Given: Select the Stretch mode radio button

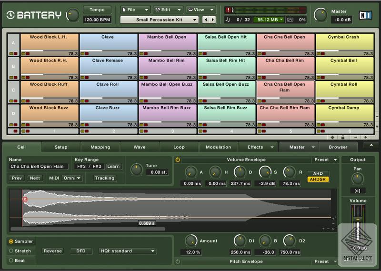Looking at the screenshot, I should coord(11,251).
